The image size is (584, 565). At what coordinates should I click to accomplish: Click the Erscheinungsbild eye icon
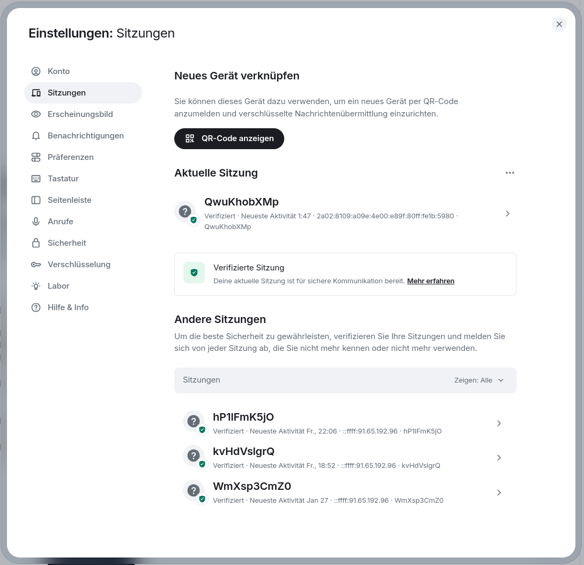click(36, 114)
